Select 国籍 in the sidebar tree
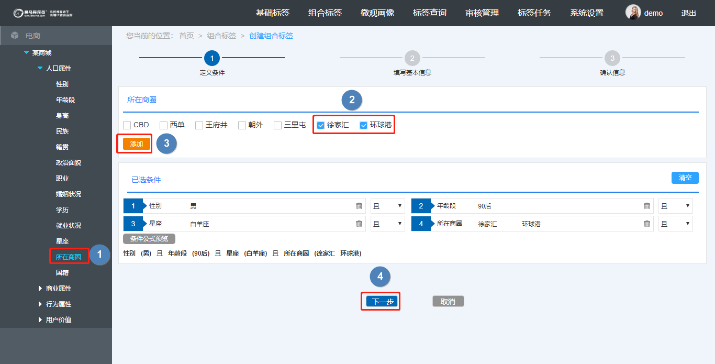715x364 pixels. click(x=62, y=272)
